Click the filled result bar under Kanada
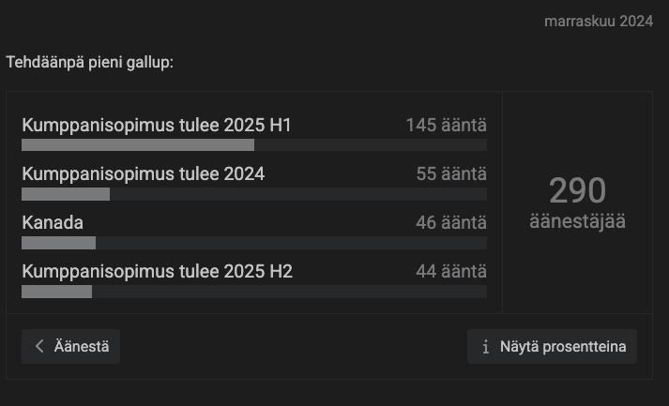Image resolution: width=669 pixels, height=406 pixels. pyautogui.click(x=58, y=243)
